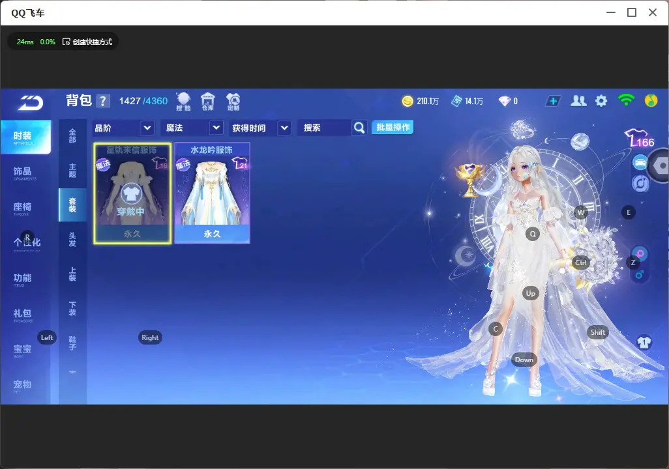Toggle the car display icon

(640, 163)
